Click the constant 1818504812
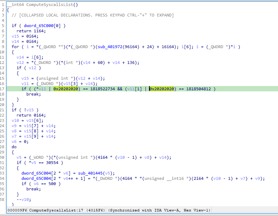 point(199,89)
